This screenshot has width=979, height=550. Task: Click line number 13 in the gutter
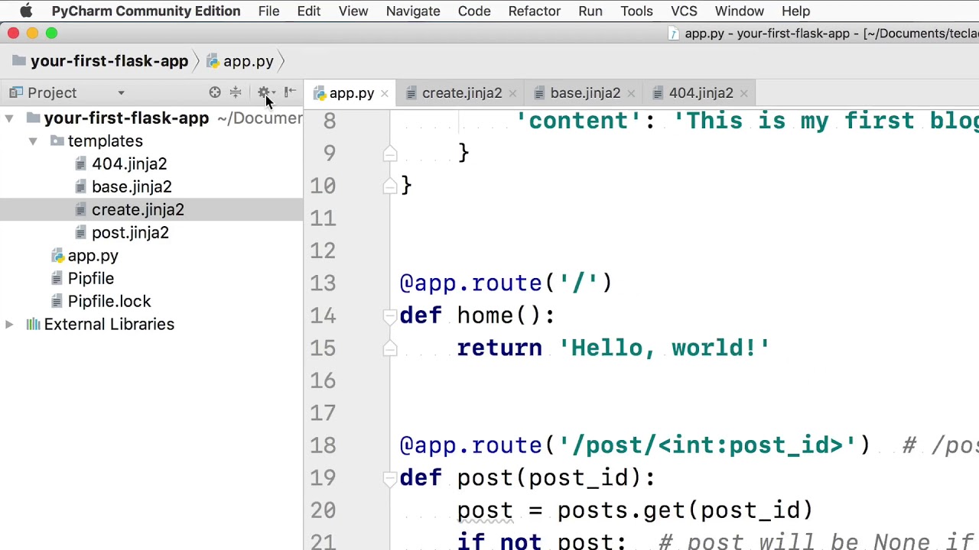[x=323, y=283]
